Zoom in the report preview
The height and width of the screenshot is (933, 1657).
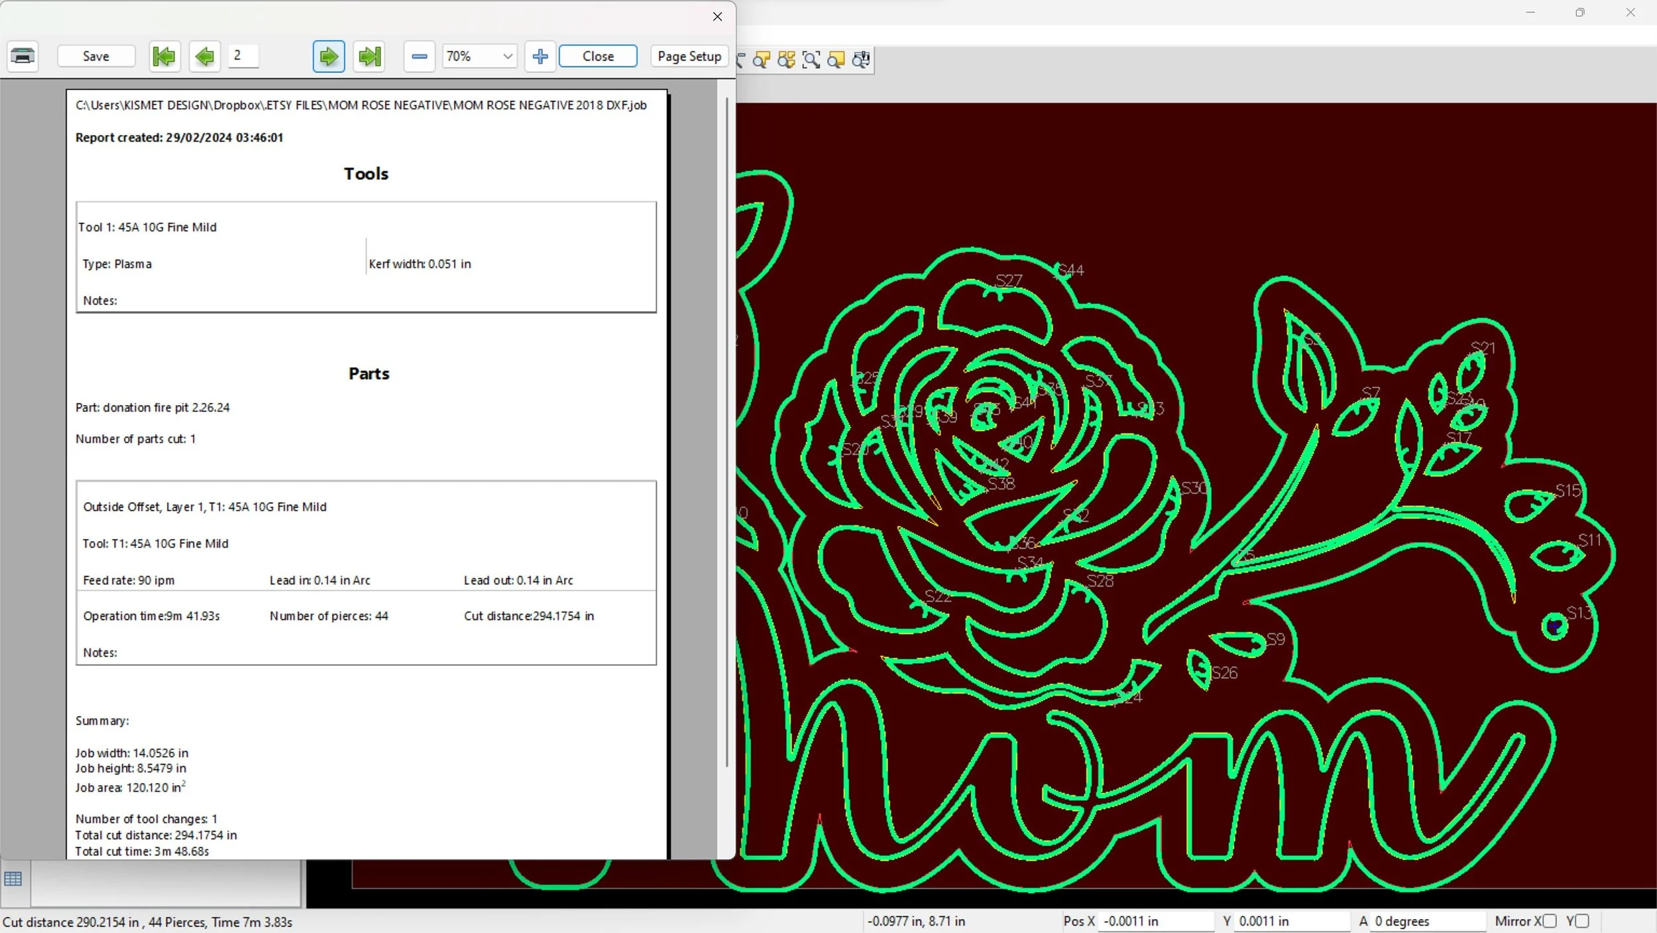click(x=540, y=56)
